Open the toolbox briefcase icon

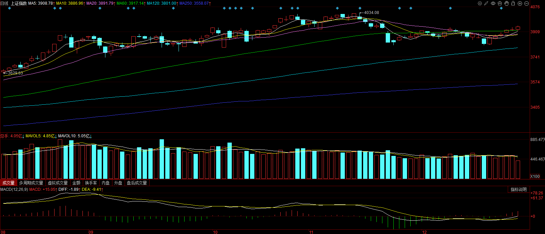(500, 3)
